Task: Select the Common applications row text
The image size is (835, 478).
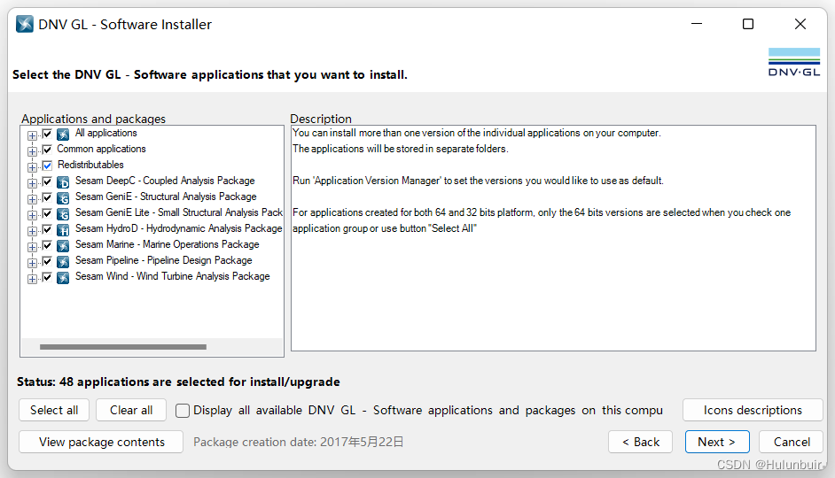Action: [x=101, y=149]
